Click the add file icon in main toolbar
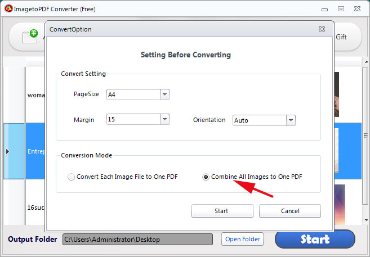Image resolution: width=370 pixels, height=257 pixels. coord(30,37)
